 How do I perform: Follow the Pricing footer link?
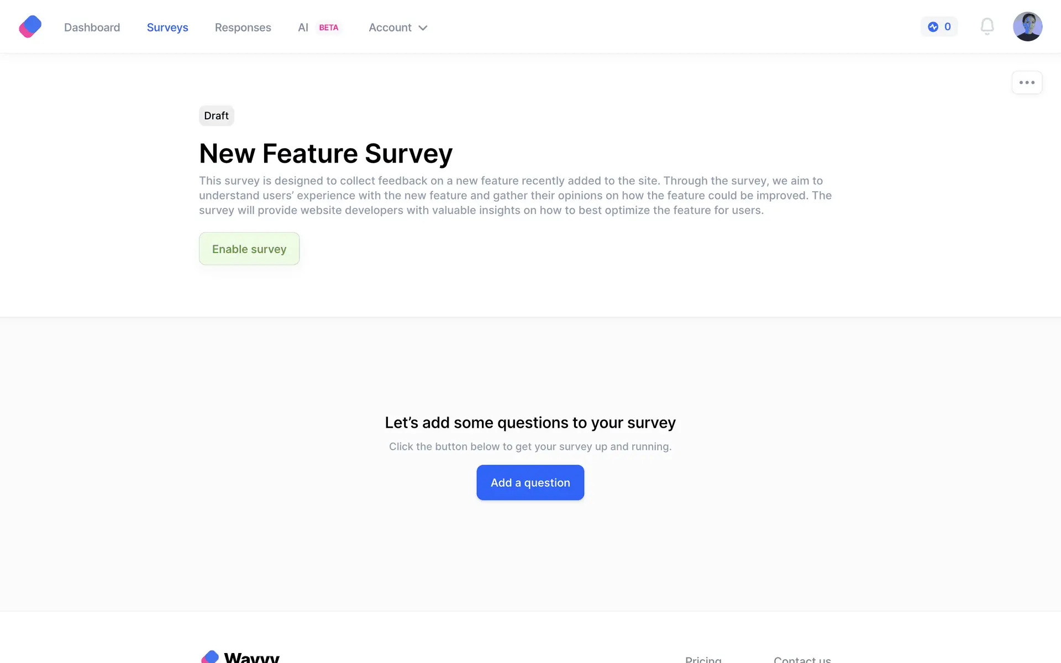point(703,659)
